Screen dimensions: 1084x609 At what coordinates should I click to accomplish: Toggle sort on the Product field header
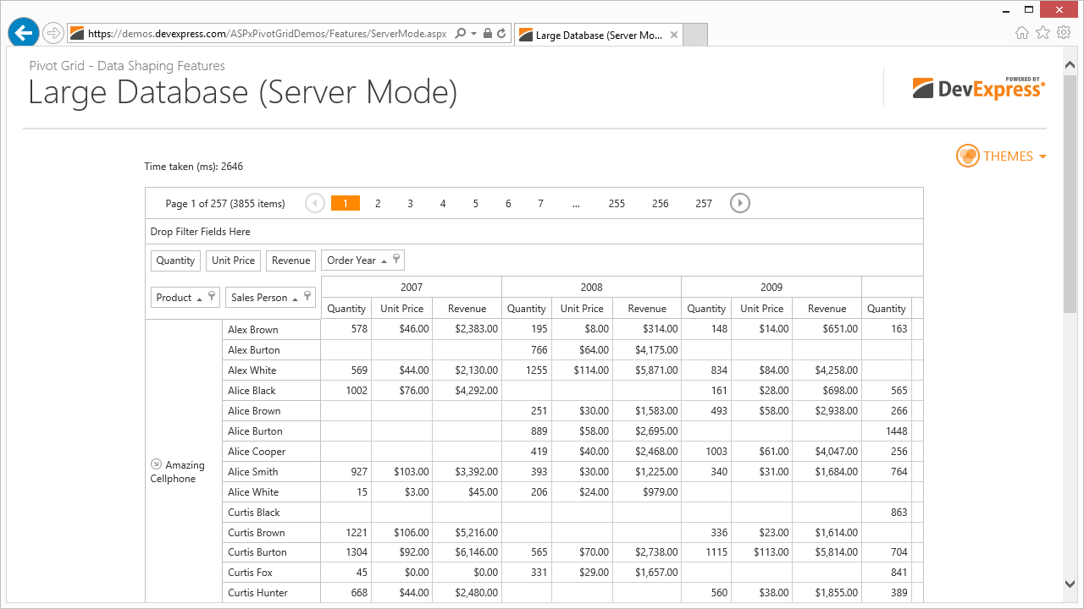point(200,298)
